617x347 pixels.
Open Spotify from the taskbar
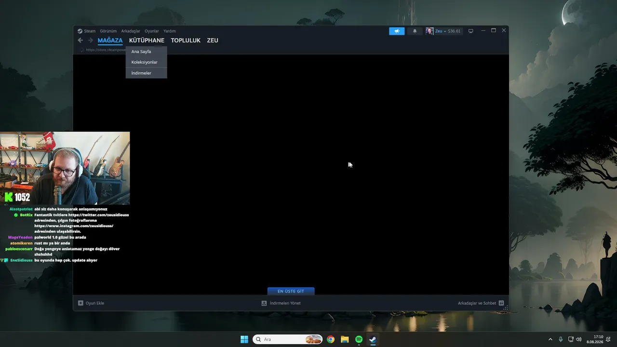pyautogui.click(x=359, y=339)
